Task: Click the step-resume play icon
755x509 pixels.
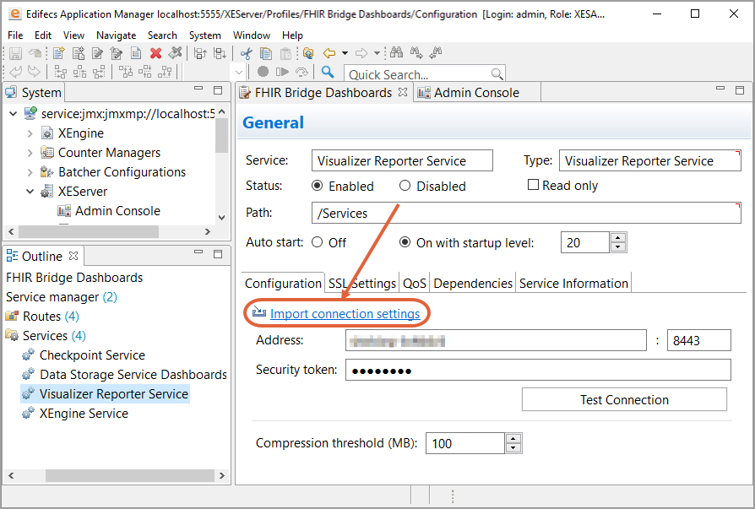Action: pyautogui.click(x=282, y=72)
